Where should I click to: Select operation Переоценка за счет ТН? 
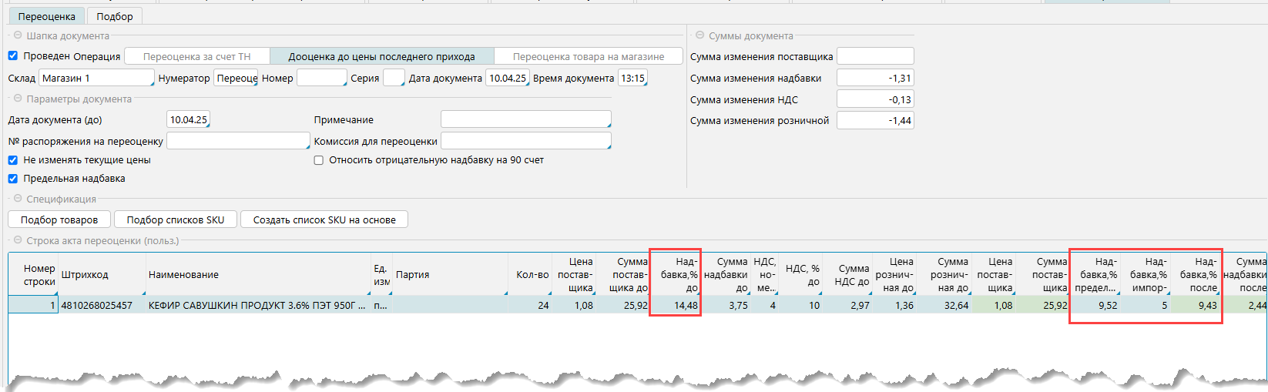point(197,56)
